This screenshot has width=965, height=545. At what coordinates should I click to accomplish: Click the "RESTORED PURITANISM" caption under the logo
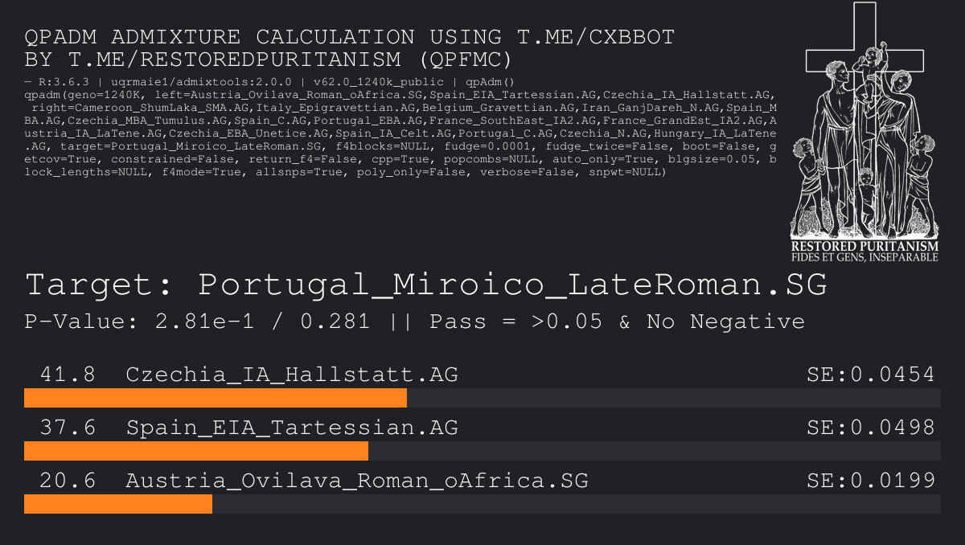coord(864,247)
